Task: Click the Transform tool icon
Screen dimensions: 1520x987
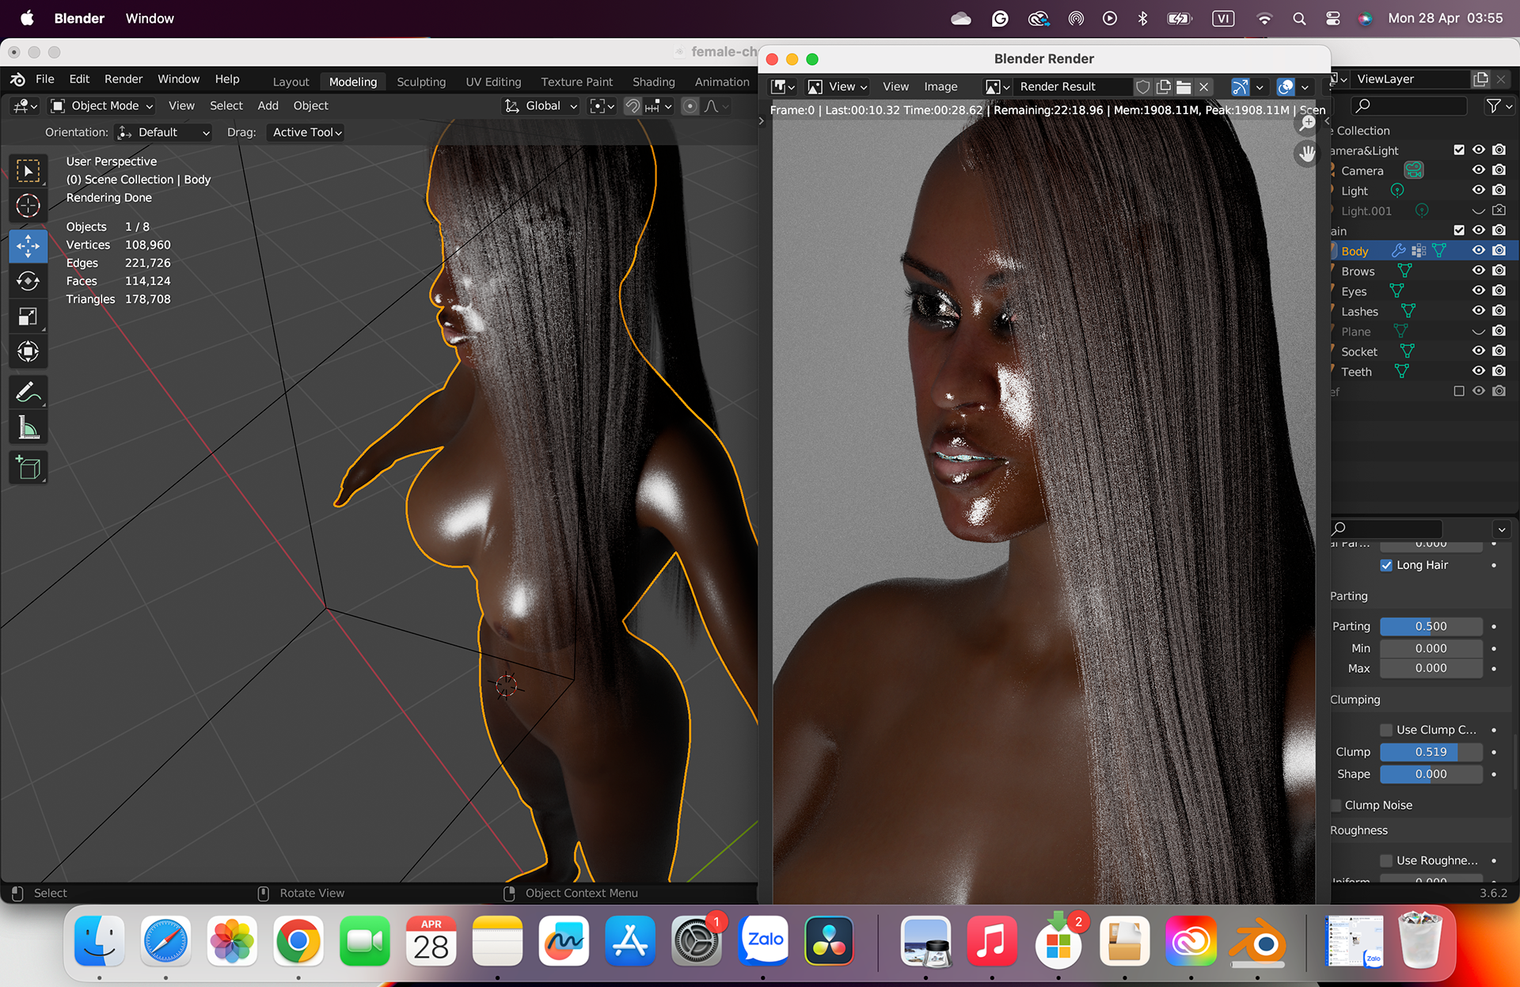Action: tap(28, 351)
